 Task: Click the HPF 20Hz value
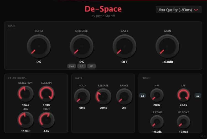pos(157,105)
